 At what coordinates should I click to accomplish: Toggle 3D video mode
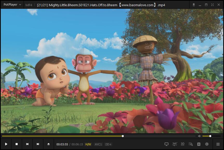[x=182, y=144]
